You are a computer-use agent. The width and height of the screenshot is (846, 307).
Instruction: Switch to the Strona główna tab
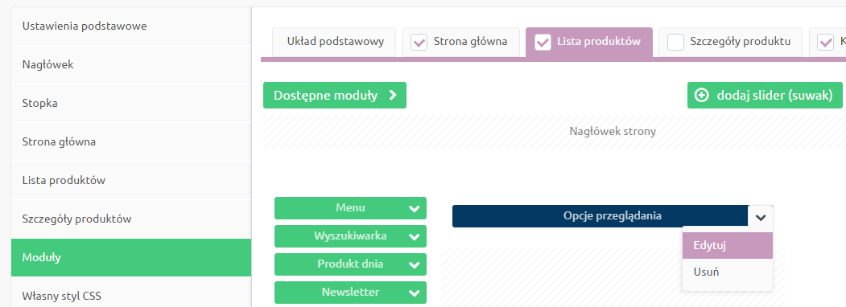coord(461,42)
